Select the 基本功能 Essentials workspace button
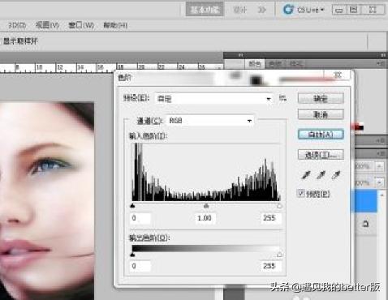 click(x=205, y=10)
